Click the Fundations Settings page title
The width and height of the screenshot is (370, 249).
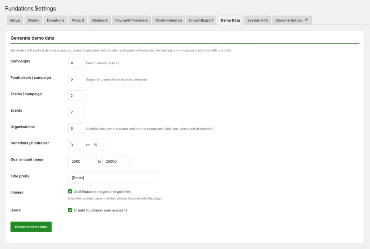[x=30, y=9]
